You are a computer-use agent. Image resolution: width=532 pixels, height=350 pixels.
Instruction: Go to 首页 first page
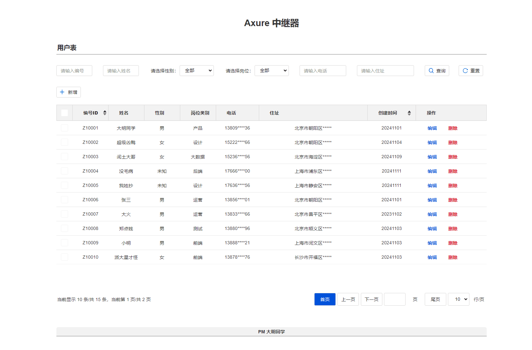coord(325,299)
